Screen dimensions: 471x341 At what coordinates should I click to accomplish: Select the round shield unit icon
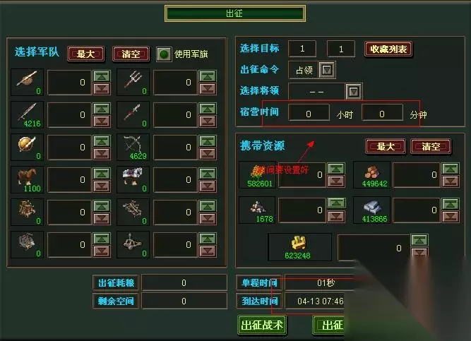point(27,148)
